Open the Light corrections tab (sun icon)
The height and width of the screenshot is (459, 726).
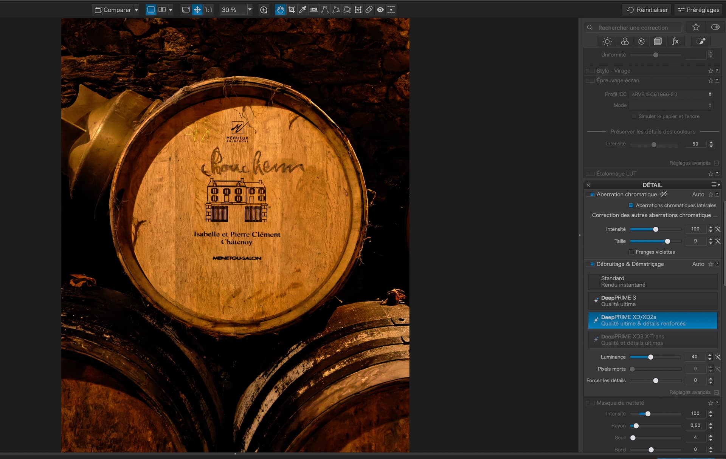tap(607, 42)
